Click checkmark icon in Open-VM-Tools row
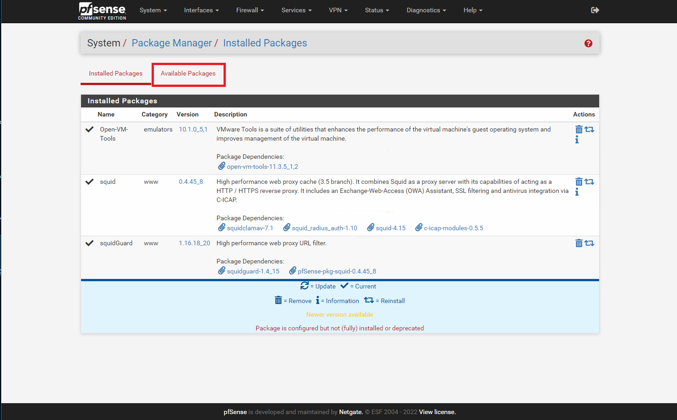 90,130
